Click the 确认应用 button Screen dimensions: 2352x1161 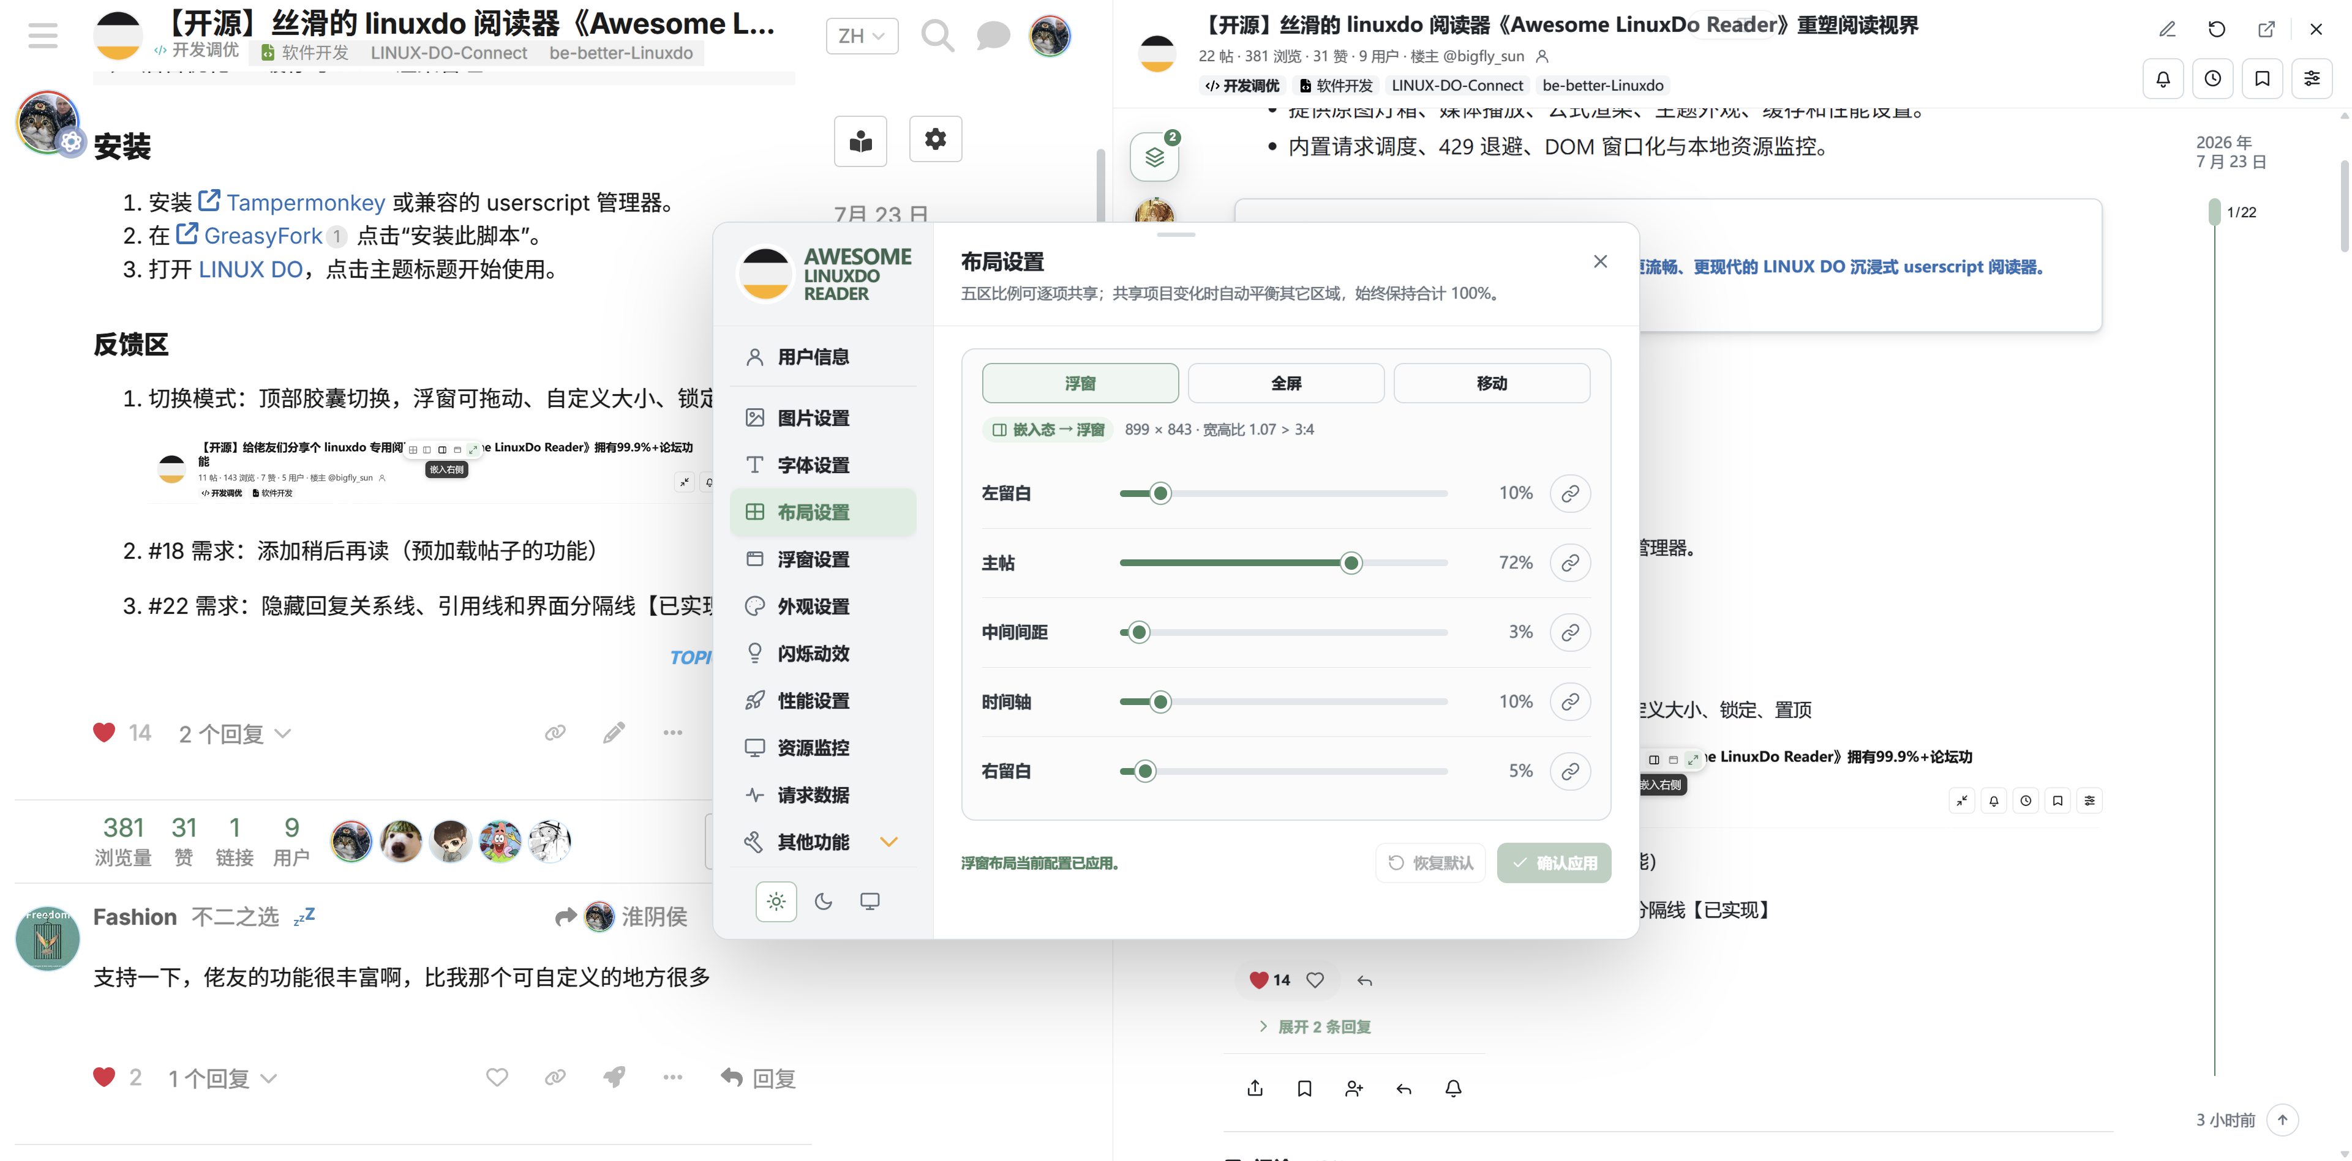(1554, 862)
